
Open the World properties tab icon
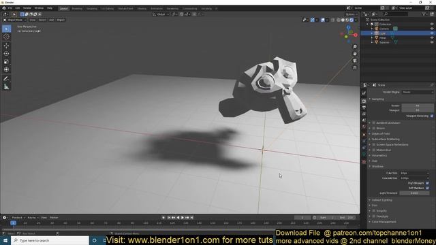364,127
